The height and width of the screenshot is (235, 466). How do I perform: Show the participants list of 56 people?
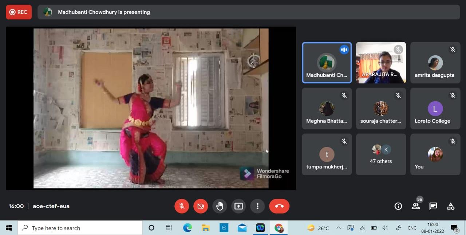[x=416, y=206]
